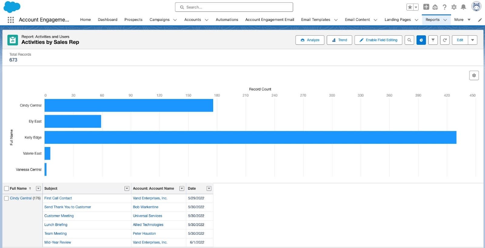
Task: Open the App Launcher grid icon
Action: coord(11,20)
